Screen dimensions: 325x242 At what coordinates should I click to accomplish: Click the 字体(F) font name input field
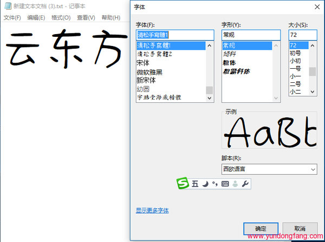pos(175,35)
